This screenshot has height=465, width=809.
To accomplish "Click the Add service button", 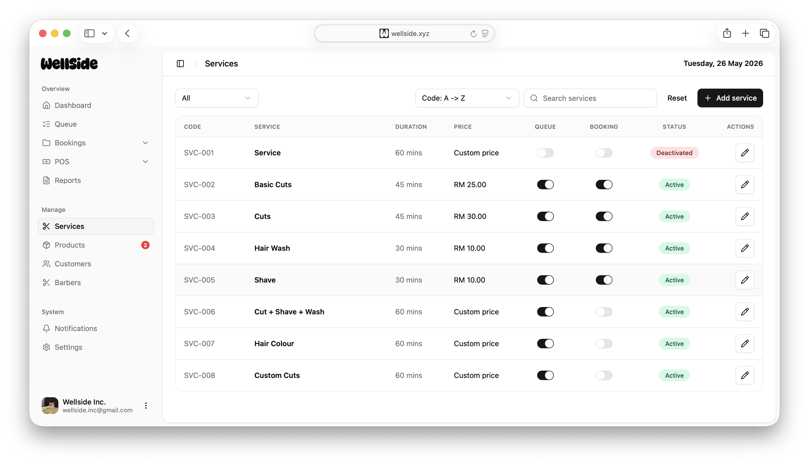I will point(730,98).
